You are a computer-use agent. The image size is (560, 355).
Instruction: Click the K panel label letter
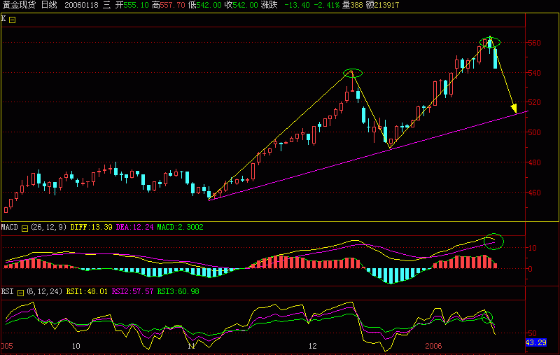[x=3, y=19]
